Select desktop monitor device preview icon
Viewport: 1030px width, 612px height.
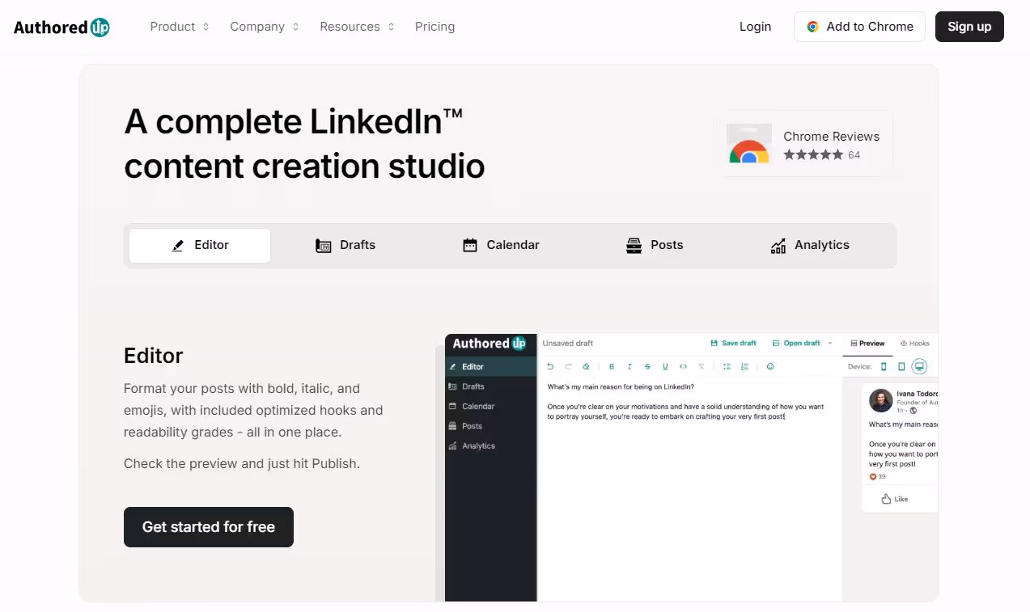[x=919, y=366]
